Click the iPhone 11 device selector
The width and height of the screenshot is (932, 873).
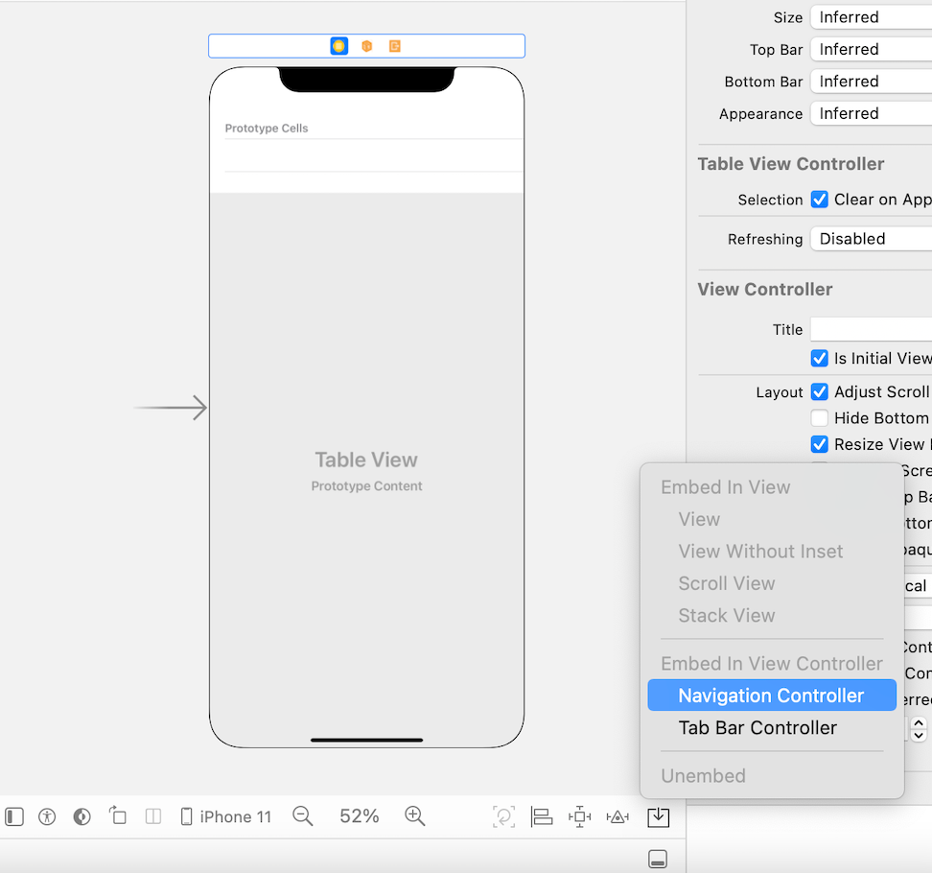point(226,816)
